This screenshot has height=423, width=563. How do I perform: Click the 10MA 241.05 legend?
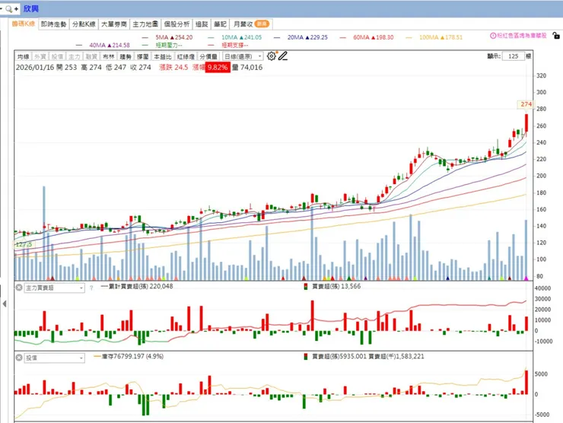point(242,37)
